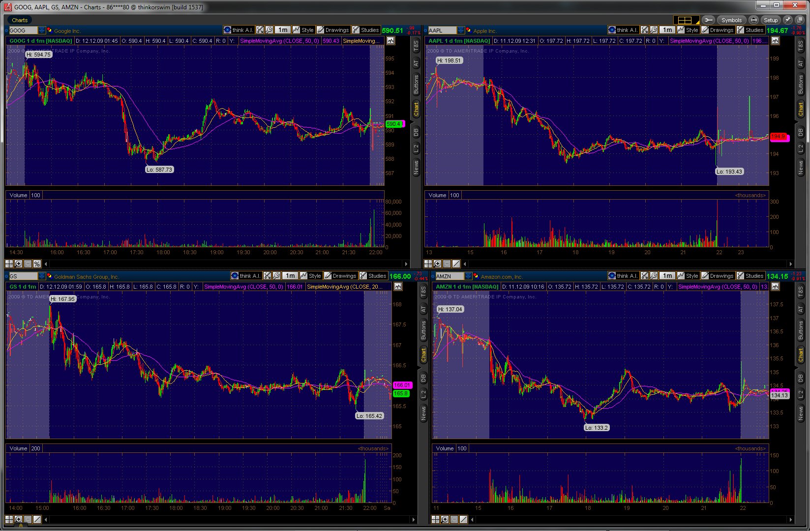Click the zoom-in icon below AAPL chart
The height and width of the screenshot is (531, 810).
pyautogui.click(x=438, y=264)
